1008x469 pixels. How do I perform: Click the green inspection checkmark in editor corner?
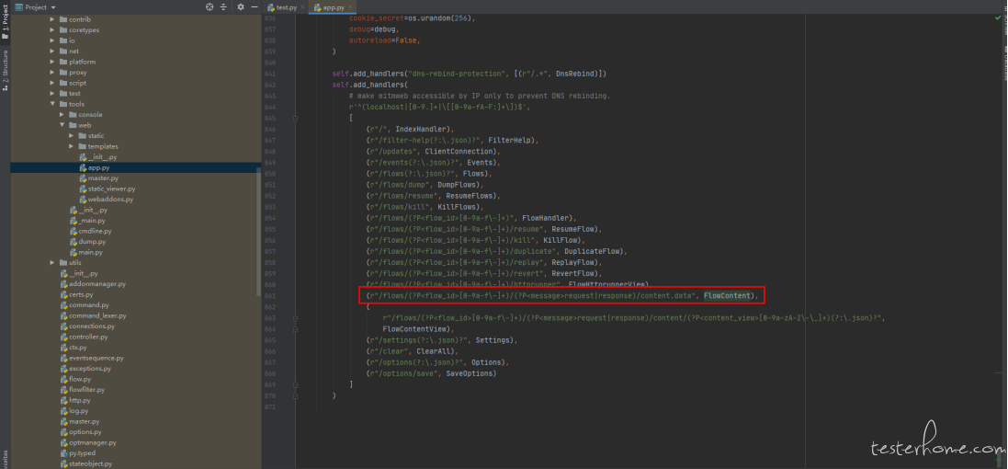click(998, 18)
